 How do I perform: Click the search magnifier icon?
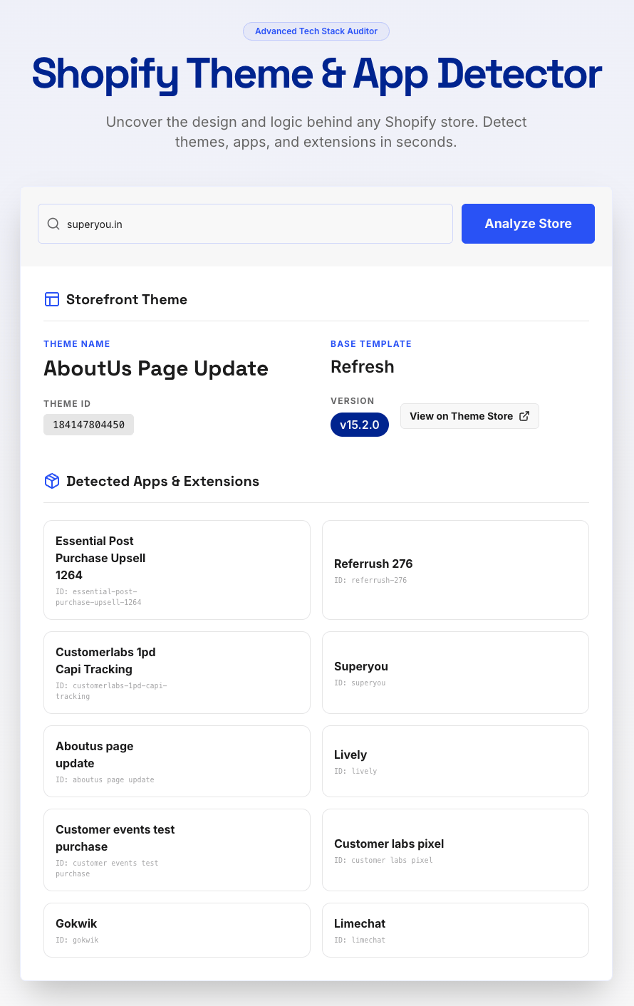coord(53,224)
